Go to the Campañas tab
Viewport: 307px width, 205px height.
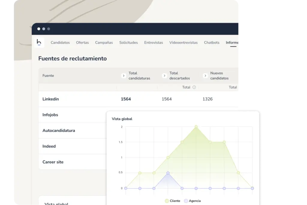click(x=104, y=43)
